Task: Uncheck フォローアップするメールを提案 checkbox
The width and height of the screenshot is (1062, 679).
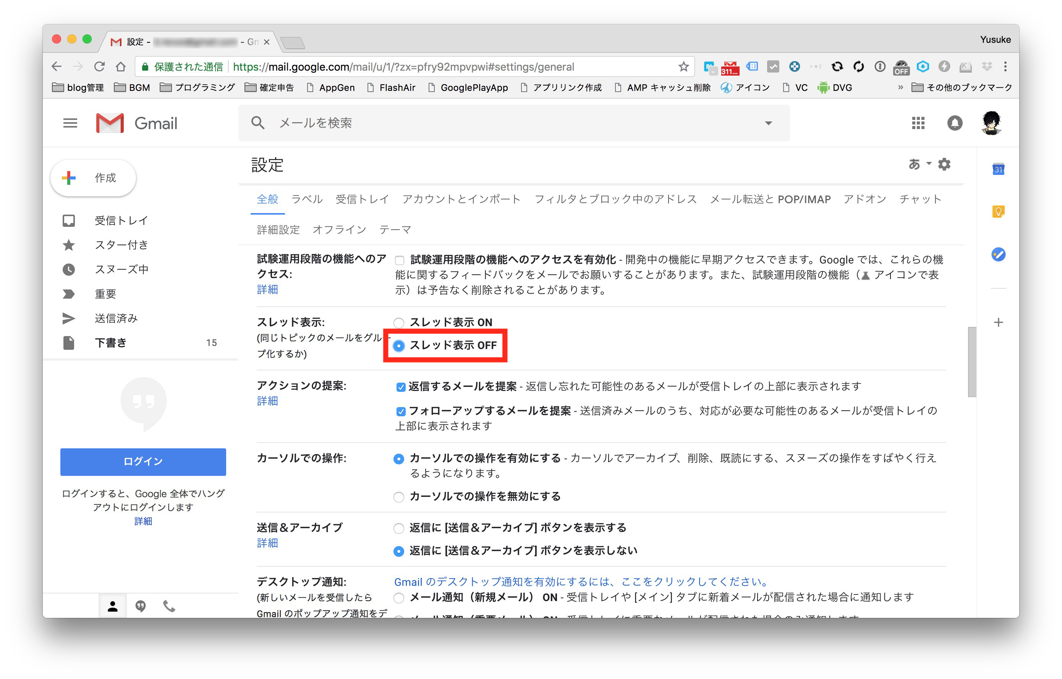Action: [400, 411]
